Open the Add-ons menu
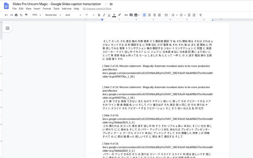The image size is (253, 158). click(x=67, y=9)
